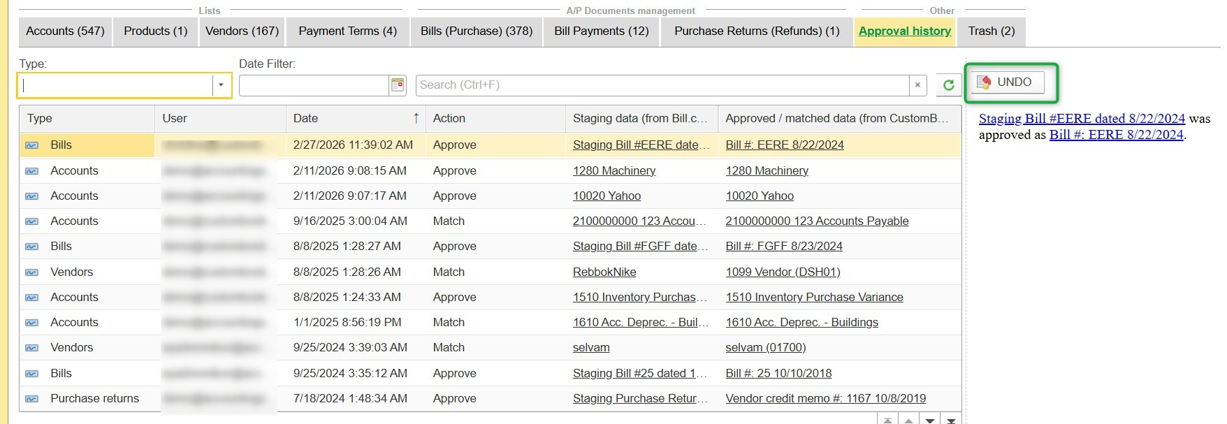
Task: Clear the search box with X
Action: point(917,85)
